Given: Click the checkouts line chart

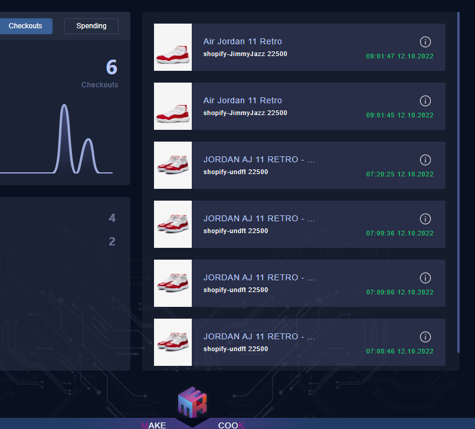Looking at the screenshot, I should click(x=56, y=139).
